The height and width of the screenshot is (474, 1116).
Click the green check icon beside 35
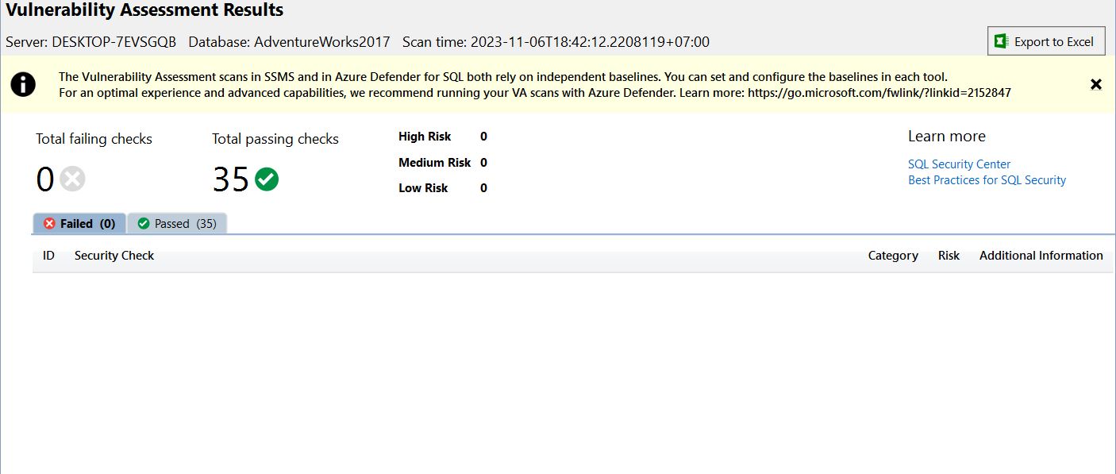267,179
